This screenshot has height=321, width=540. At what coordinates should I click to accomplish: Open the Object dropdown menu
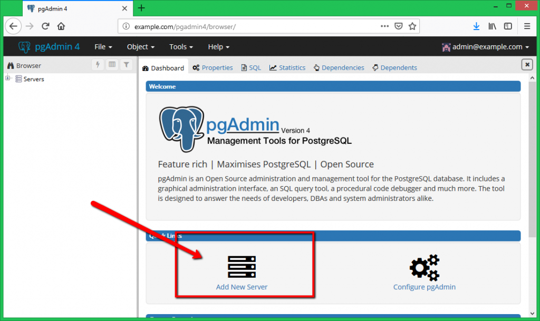click(x=140, y=47)
